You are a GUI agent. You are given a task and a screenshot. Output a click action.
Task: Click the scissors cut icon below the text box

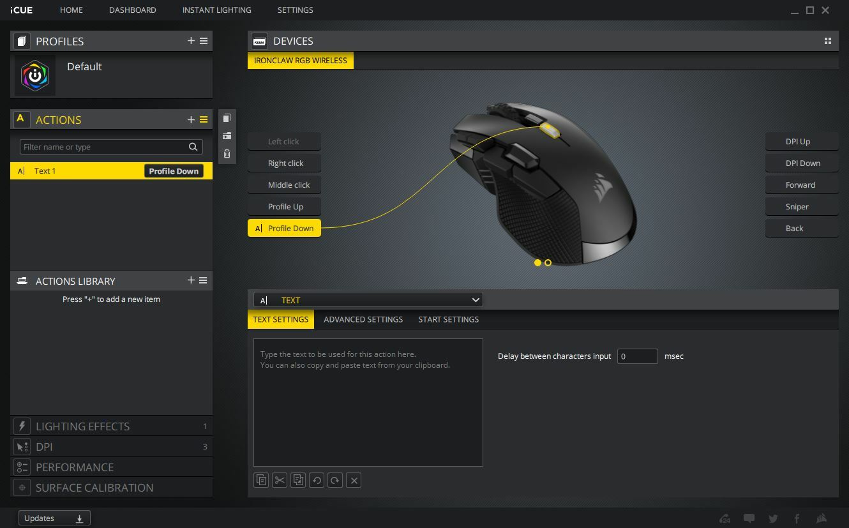(x=279, y=479)
